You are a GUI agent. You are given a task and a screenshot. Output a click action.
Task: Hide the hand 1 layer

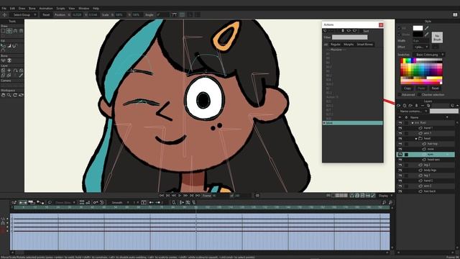[400, 128]
